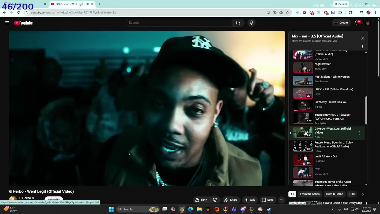Click the Chrome address bar URL
Image resolution: width=380 pixels, height=214 pixels.
pyautogui.click(x=73, y=12)
